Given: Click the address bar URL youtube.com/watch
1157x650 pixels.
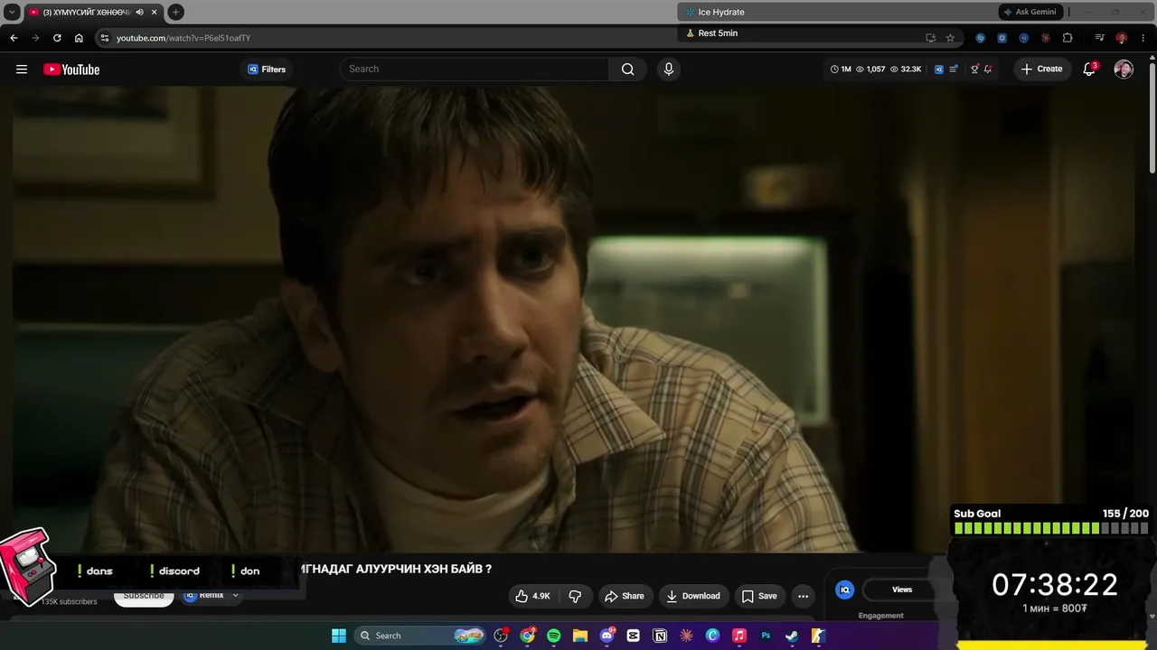Looking at the screenshot, I should point(183,38).
